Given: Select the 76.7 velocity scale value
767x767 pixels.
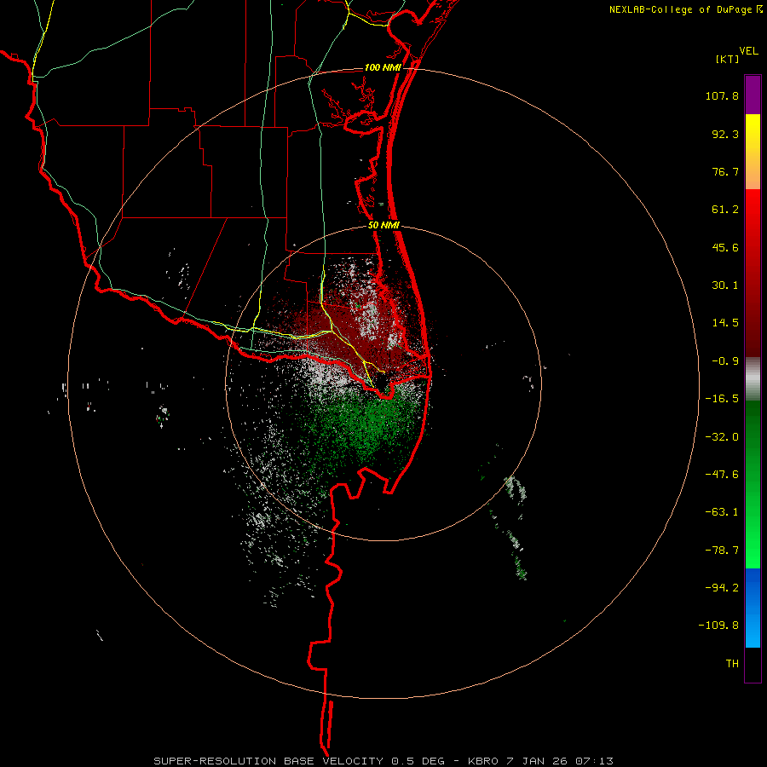Looking at the screenshot, I should pyautogui.click(x=725, y=171).
